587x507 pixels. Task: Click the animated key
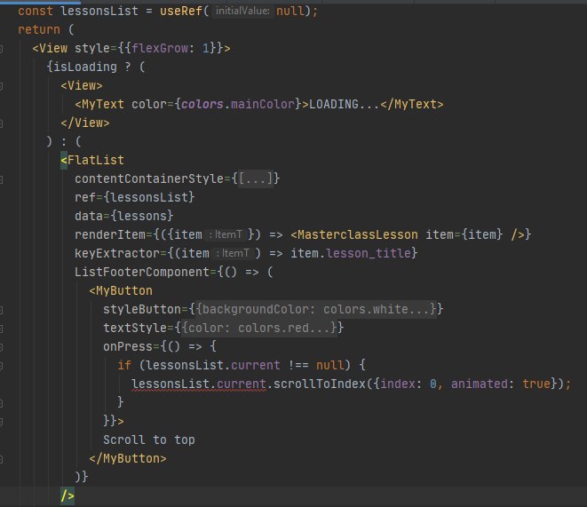coord(480,384)
